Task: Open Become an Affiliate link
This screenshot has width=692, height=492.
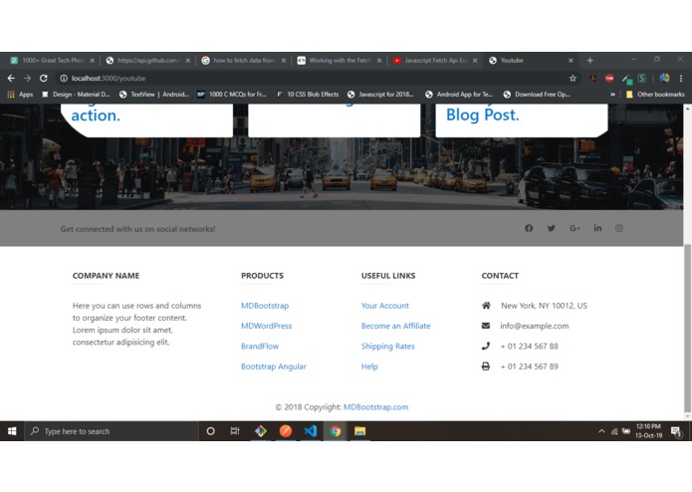Action: click(x=396, y=326)
